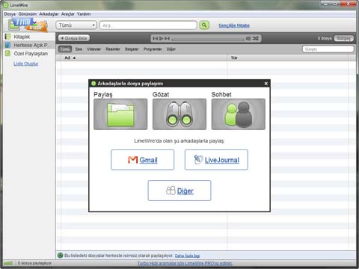Viewport: 359px width, 269px height.
Task: Select the Tümü file filter tab
Action: 65,49
